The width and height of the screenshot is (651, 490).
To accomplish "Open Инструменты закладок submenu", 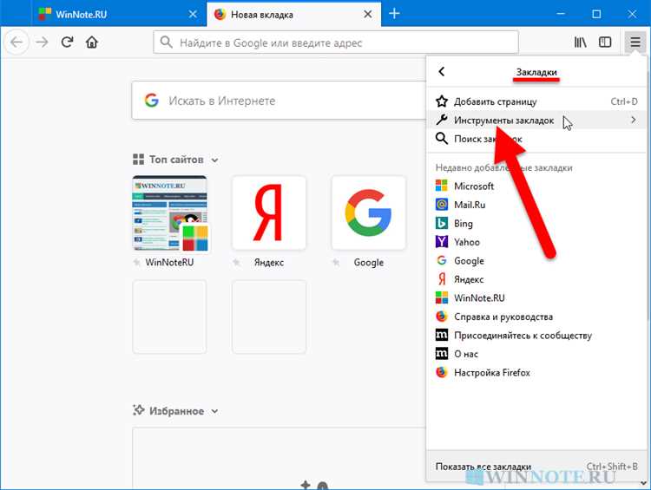I will click(536, 120).
